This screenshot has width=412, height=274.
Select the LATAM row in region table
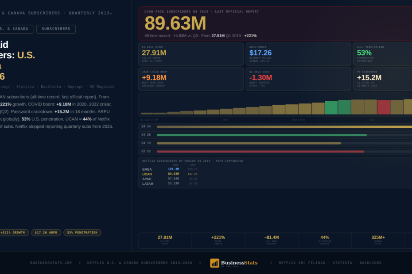click(170, 183)
